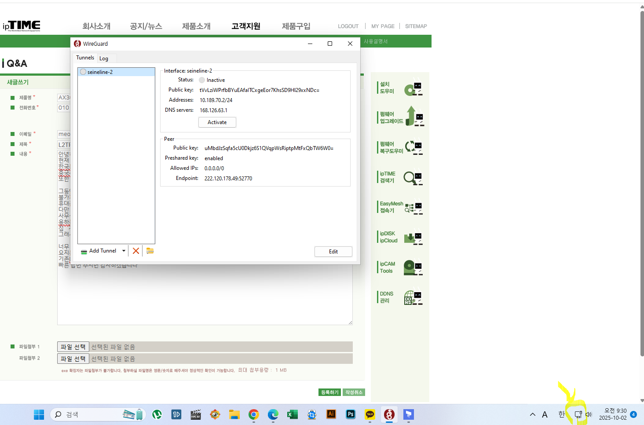Select the seineline-2 tunnel in list

116,72
